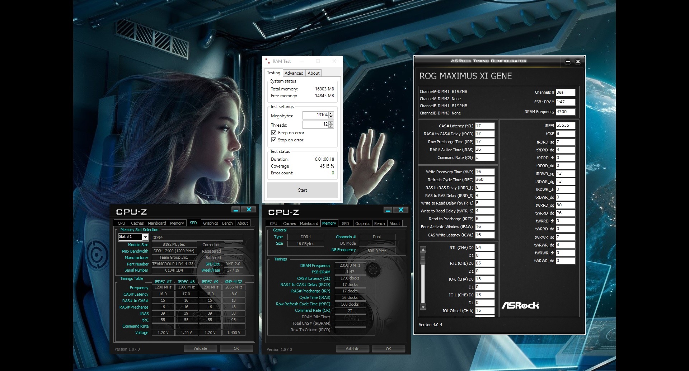Close the CPU-Z window showing Memory timings
The height and width of the screenshot is (371, 689).
tap(401, 210)
